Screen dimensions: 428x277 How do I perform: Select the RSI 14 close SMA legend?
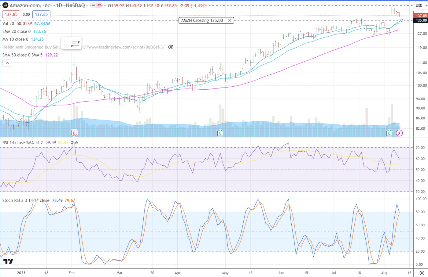click(23, 142)
